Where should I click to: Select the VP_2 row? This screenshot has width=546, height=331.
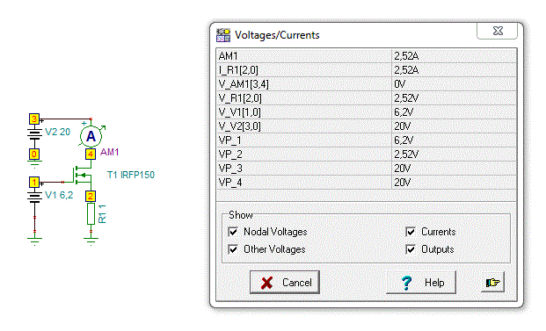(367, 155)
